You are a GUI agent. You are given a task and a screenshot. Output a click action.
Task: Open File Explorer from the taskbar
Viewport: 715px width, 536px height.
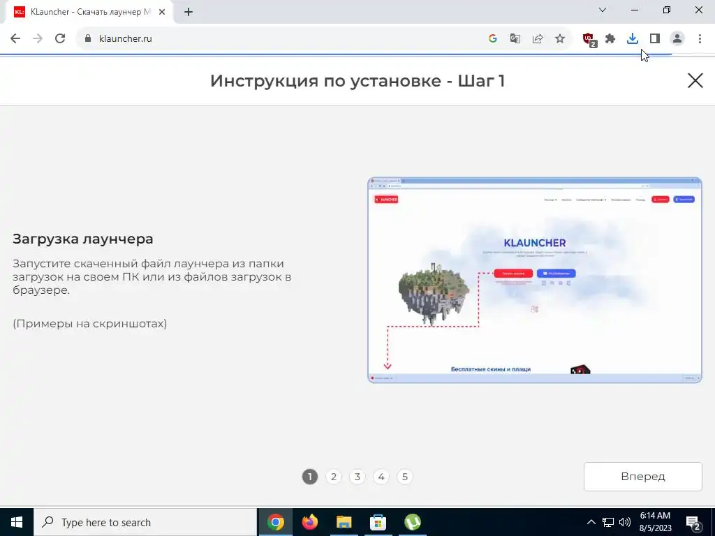tap(344, 522)
